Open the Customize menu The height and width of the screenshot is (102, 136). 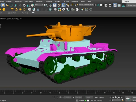[48, 1]
